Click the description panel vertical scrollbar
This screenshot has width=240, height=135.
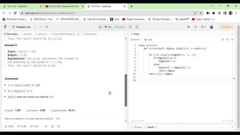point(126,90)
